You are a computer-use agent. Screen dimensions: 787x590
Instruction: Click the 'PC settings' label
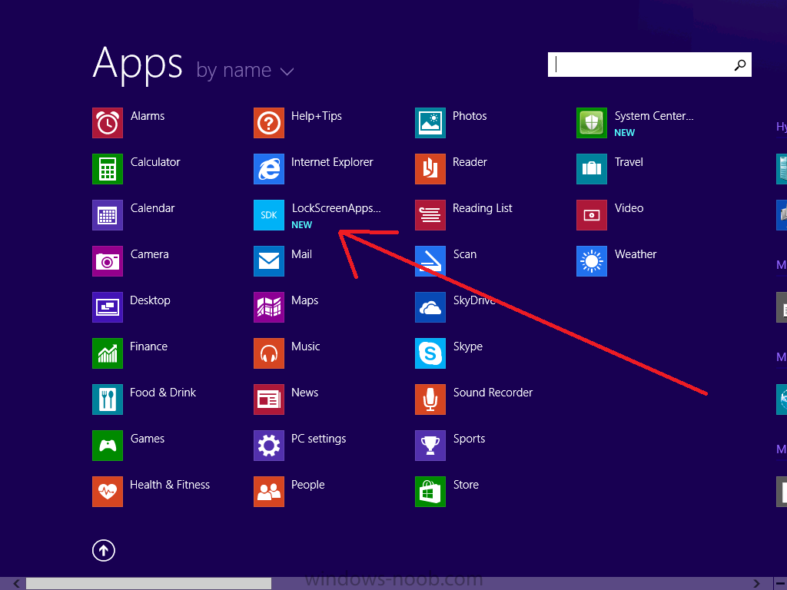[319, 439]
